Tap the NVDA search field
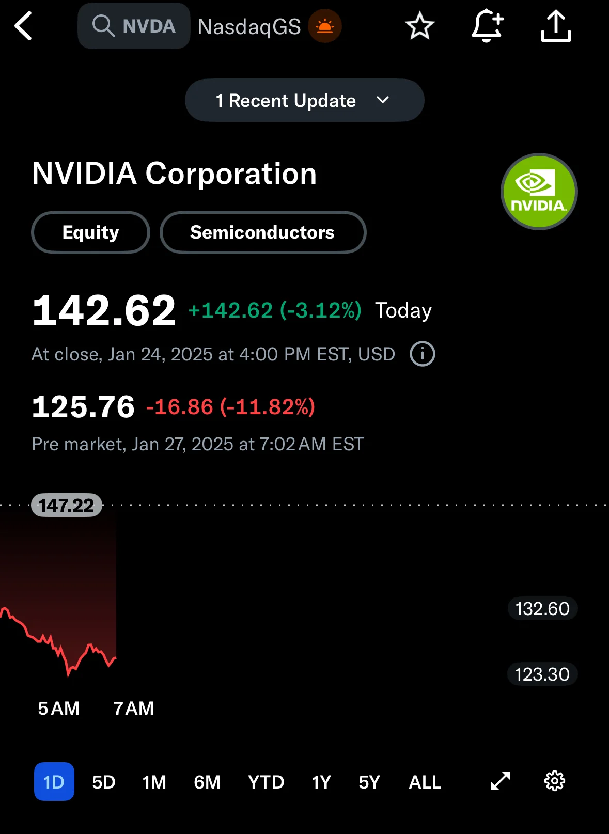The width and height of the screenshot is (609, 834). (134, 26)
